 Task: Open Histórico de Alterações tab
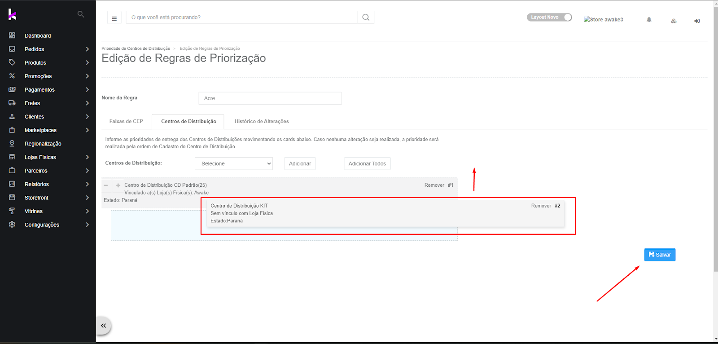pyautogui.click(x=262, y=121)
